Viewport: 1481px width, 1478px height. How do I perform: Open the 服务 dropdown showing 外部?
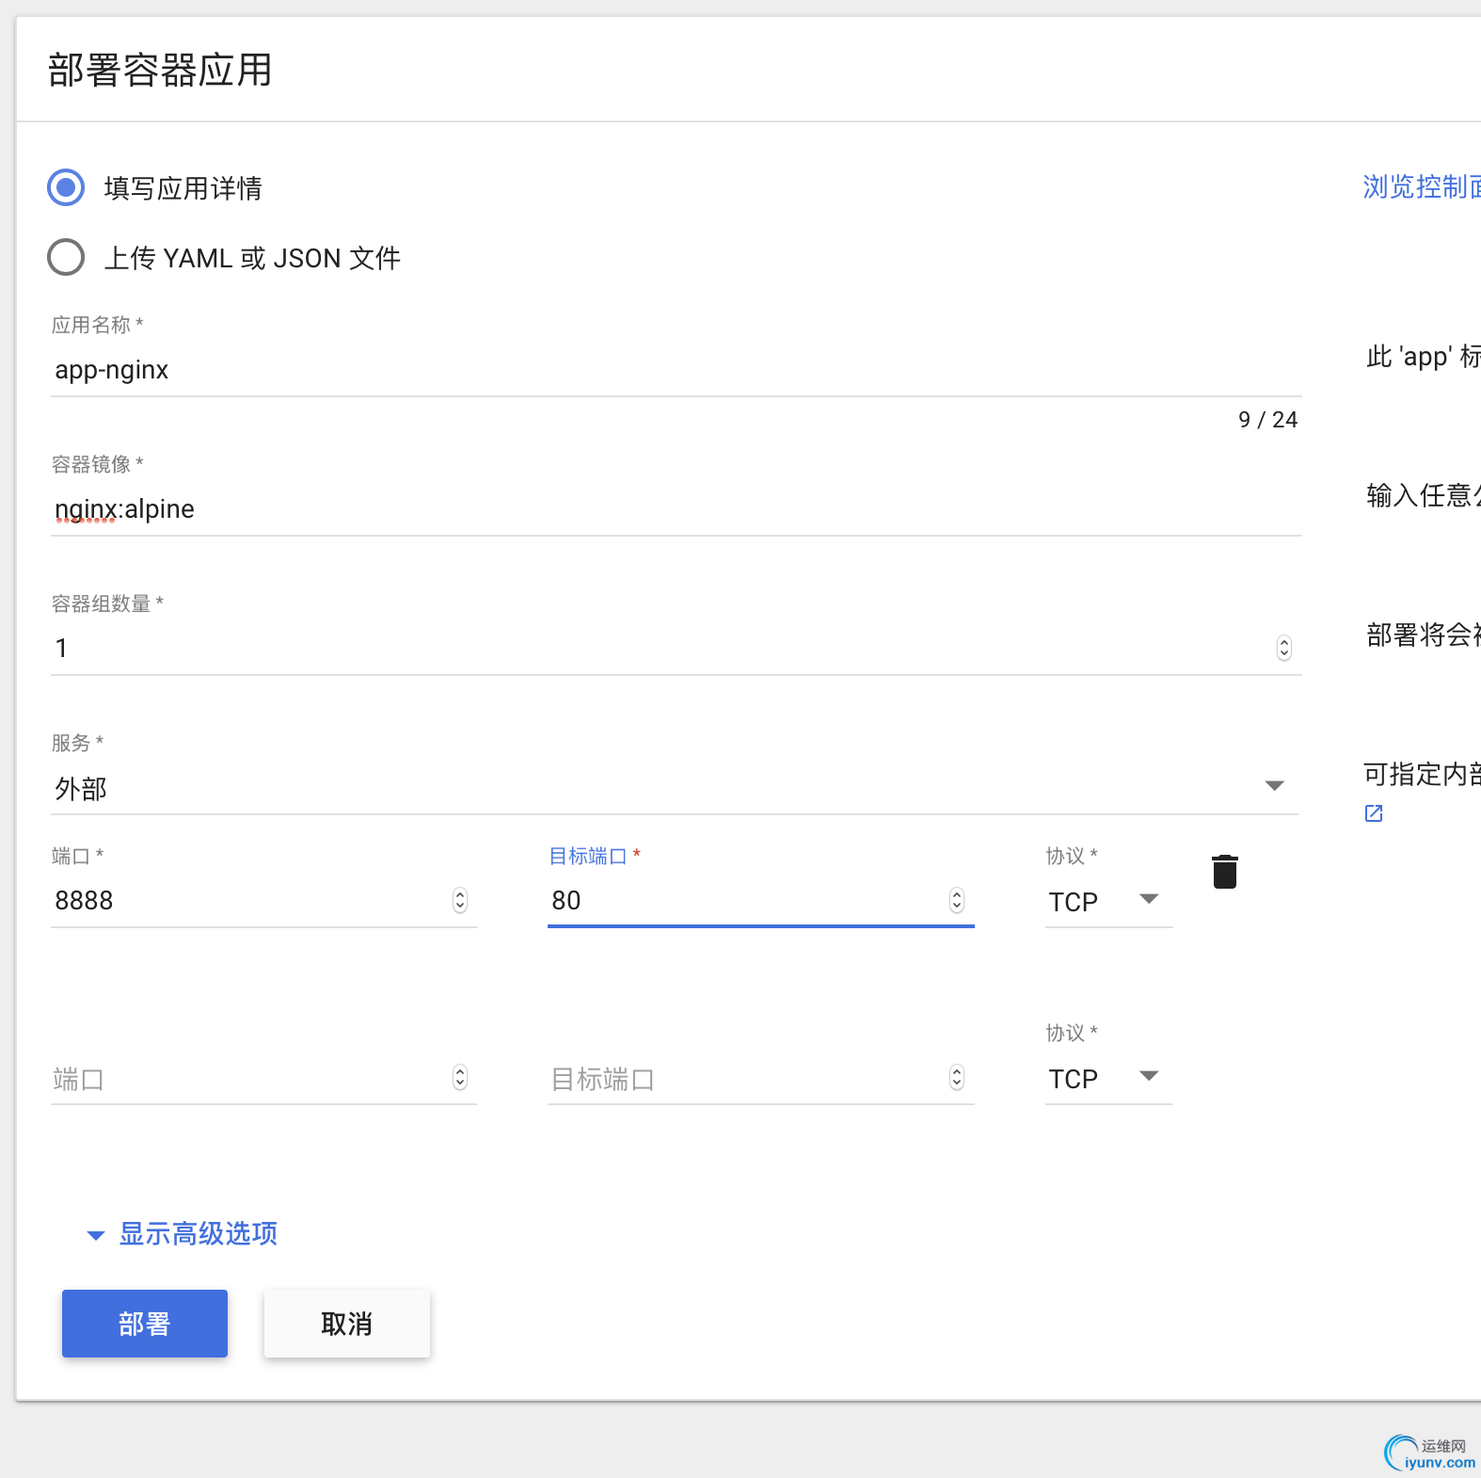(674, 788)
